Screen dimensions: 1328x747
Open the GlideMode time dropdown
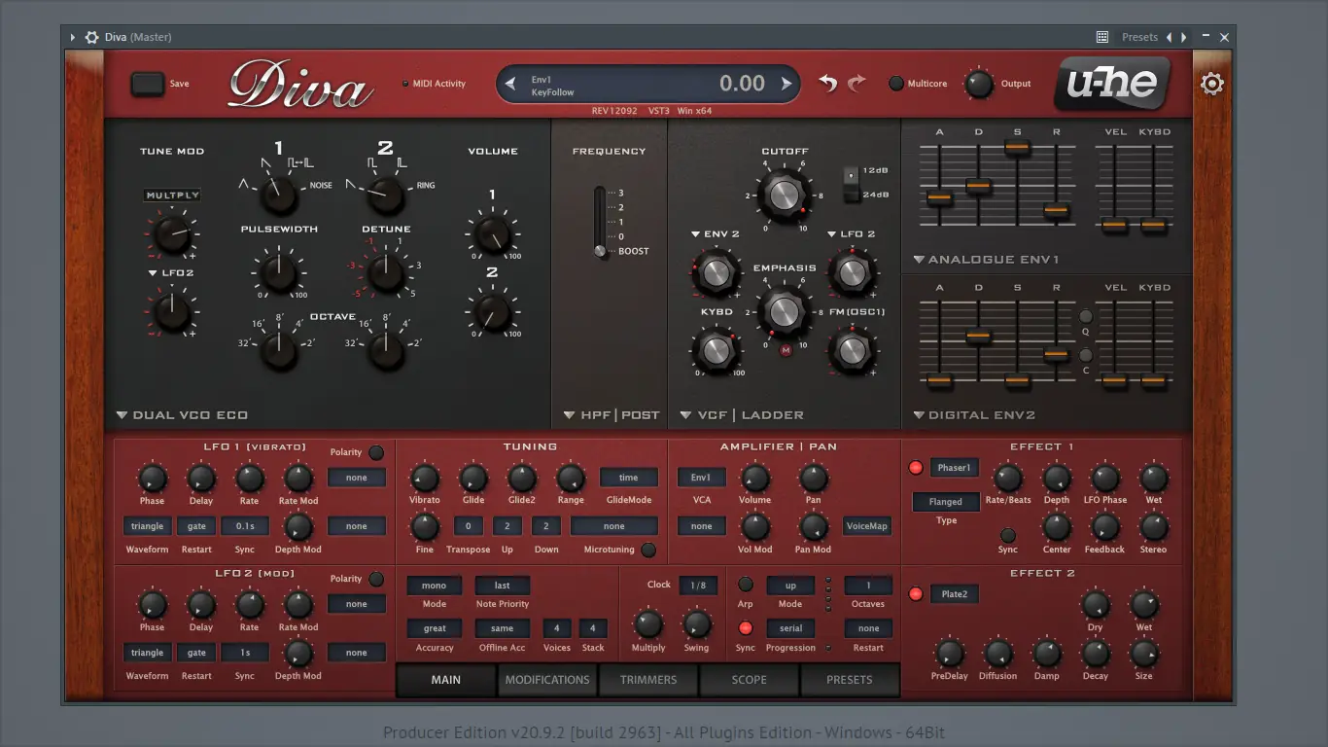tap(629, 478)
